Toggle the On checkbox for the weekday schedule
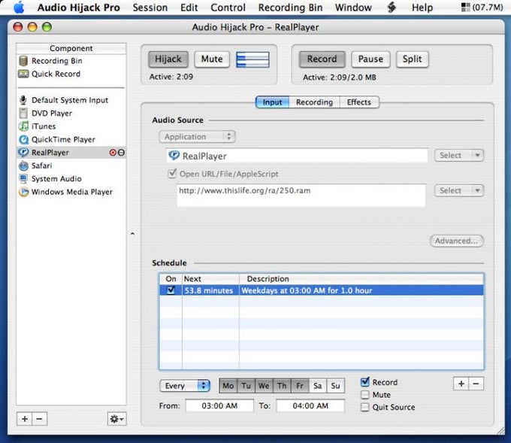The height and width of the screenshot is (443, 511). [x=171, y=290]
